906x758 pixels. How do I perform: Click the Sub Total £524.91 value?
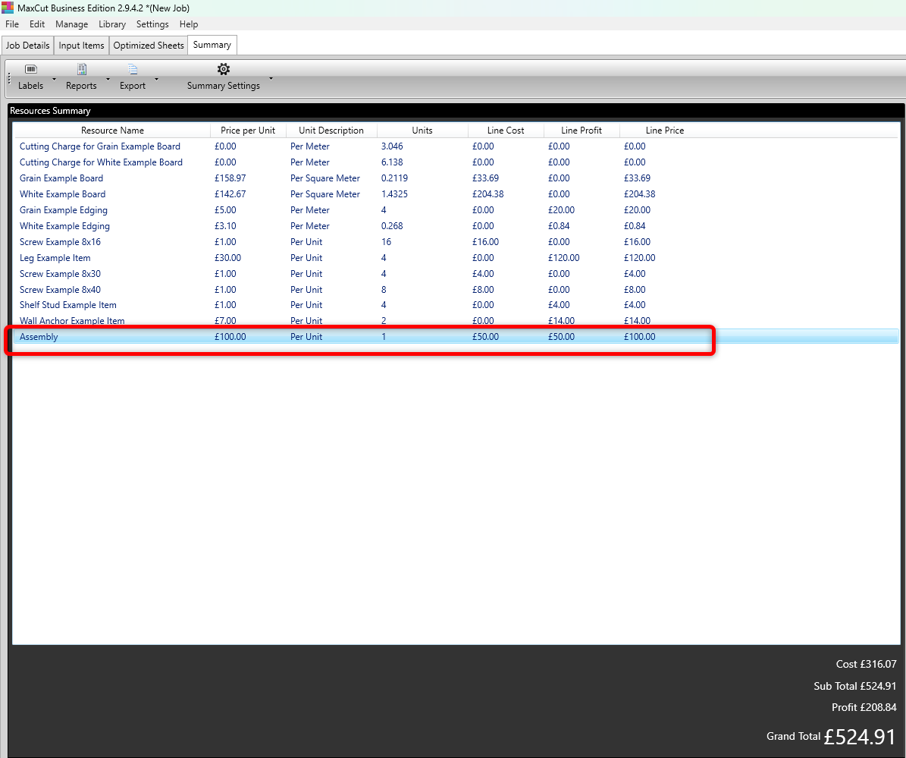click(x=854, y=687)
